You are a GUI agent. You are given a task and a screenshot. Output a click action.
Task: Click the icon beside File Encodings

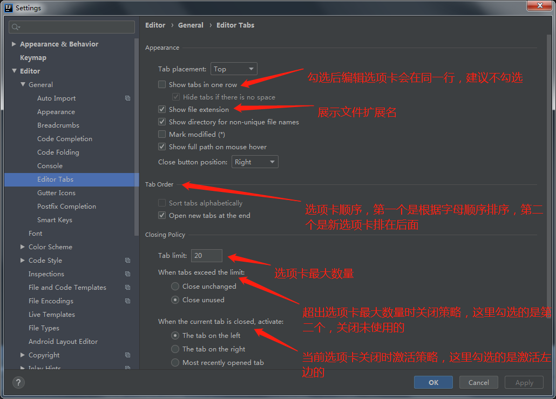[127, 301]
